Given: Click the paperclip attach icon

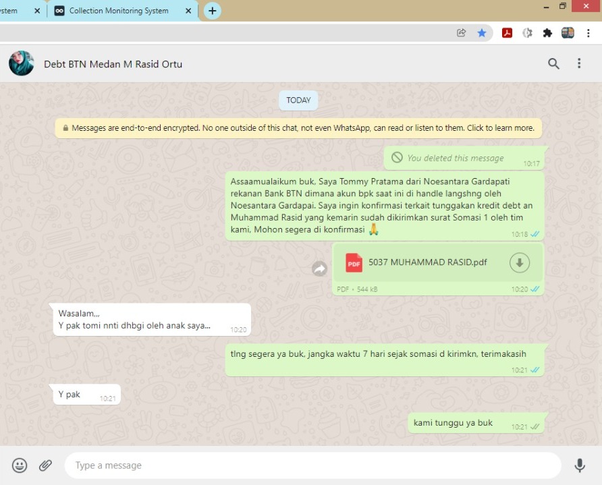Looking at the screenshot, I should pyautogui.click(x=45, y=465).
